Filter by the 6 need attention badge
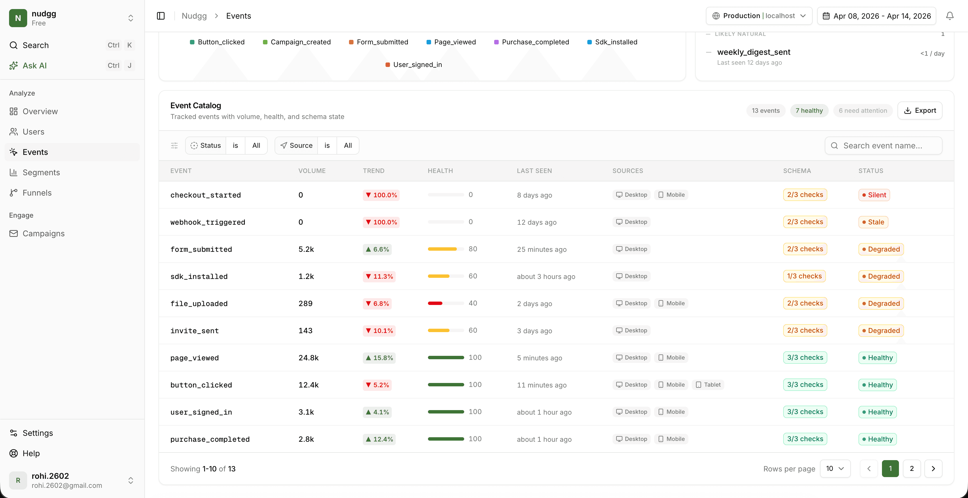968x498 pixels. [863, 111]
